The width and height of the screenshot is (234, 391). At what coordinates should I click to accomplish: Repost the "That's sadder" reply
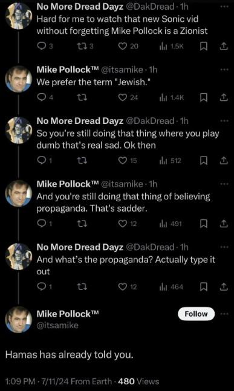[82, 224]
